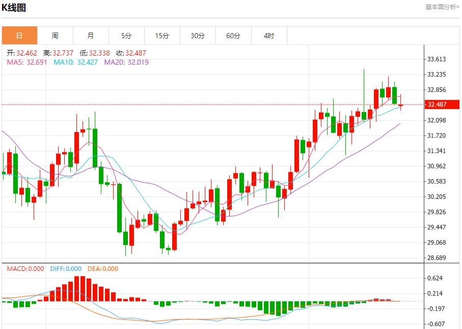This screenshot has width=462, height=329.
Task: Switch to the 4时 chart tab
Action: pyautogui.click(x=269, y=36)
